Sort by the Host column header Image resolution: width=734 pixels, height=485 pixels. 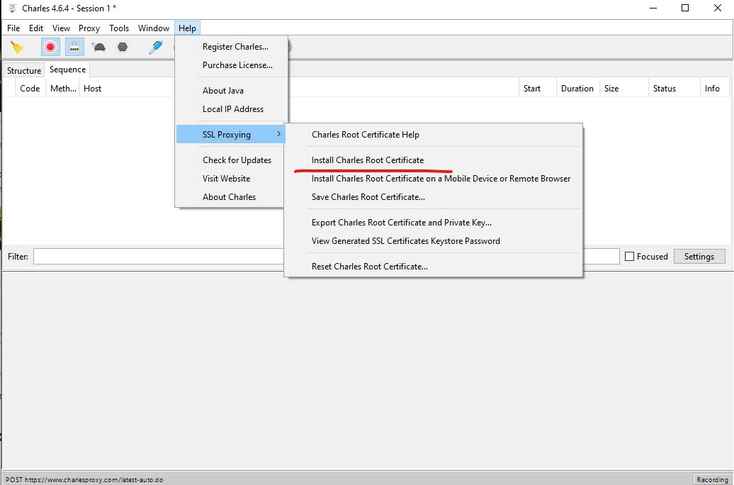[x=128, y=88]
